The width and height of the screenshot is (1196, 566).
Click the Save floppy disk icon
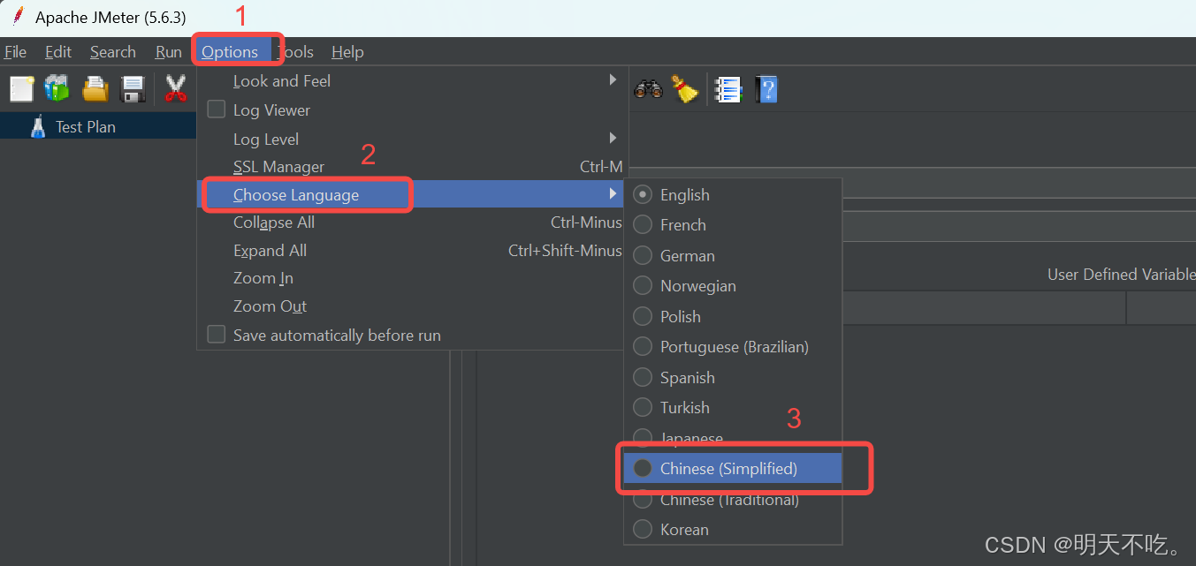(x=133, y=89)
